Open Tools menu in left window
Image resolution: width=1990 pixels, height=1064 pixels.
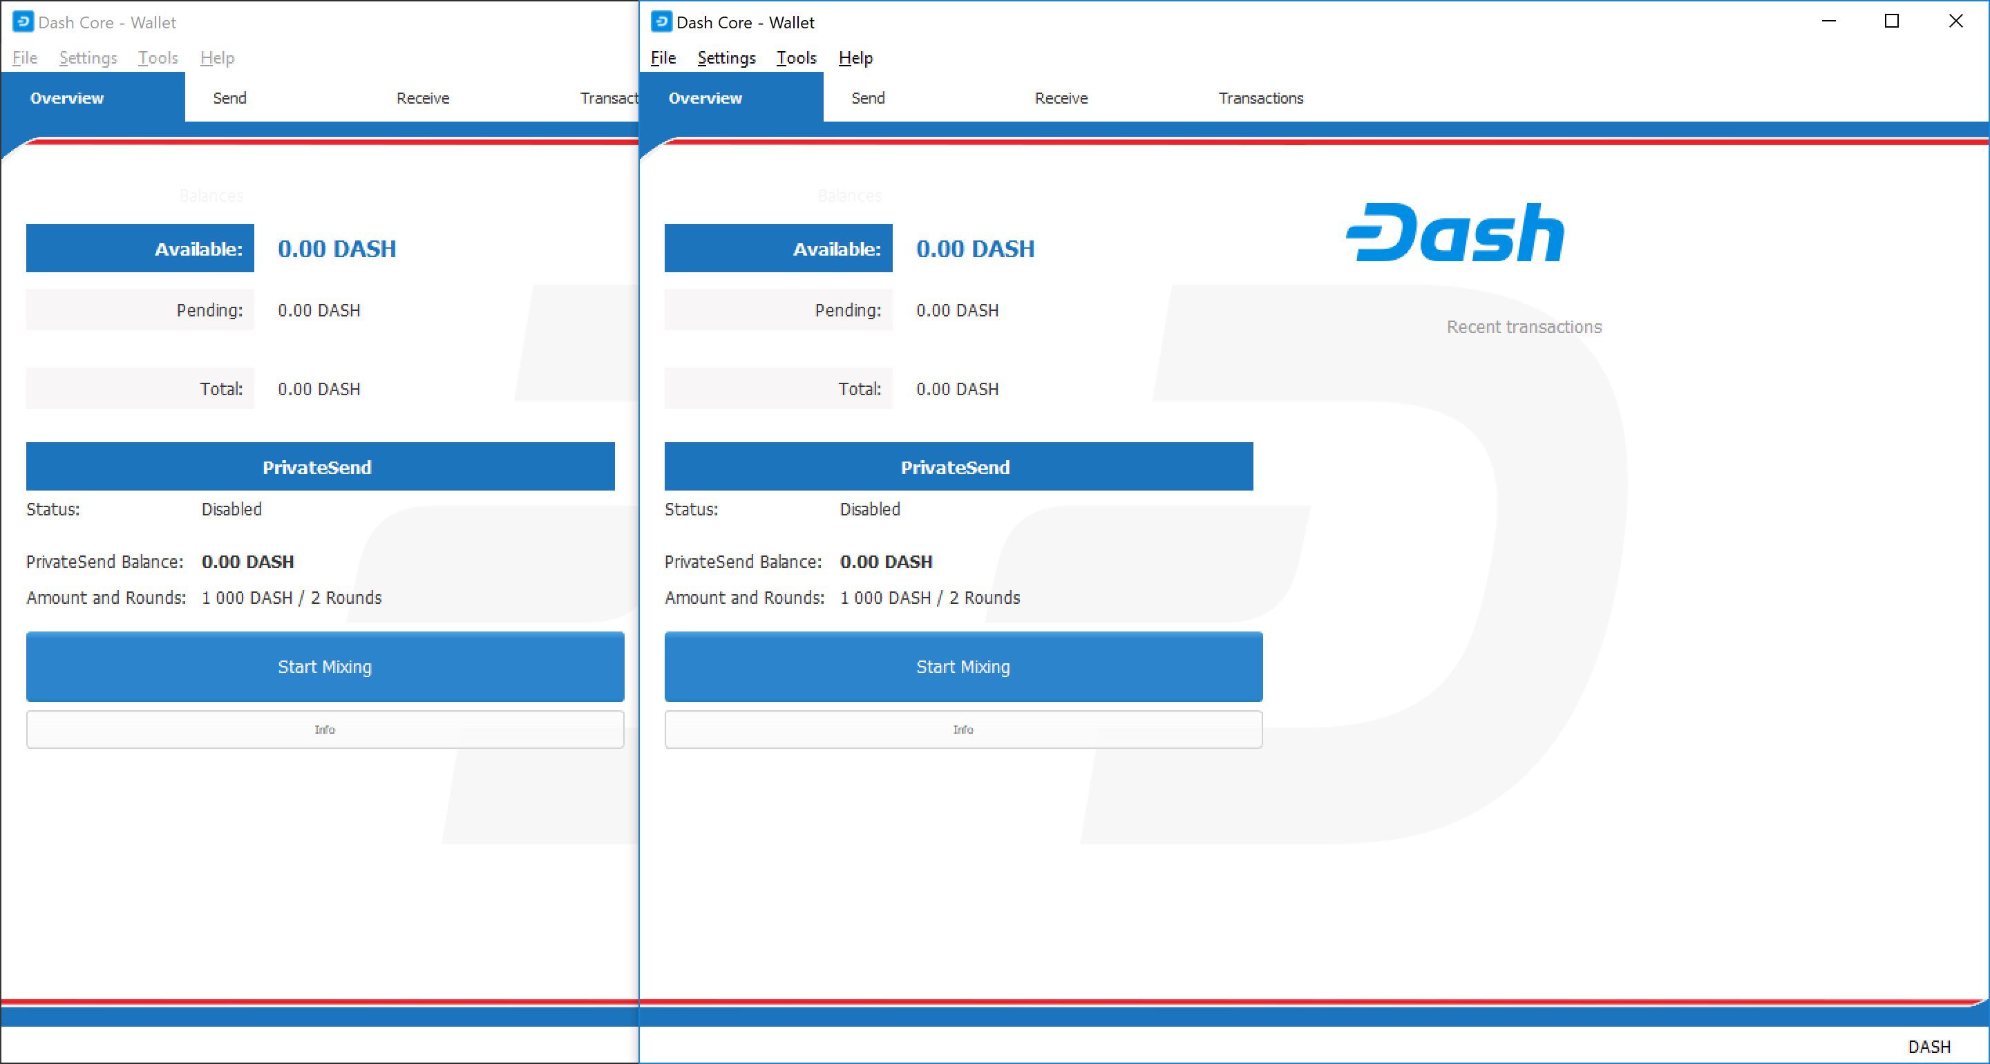point(158,58)
